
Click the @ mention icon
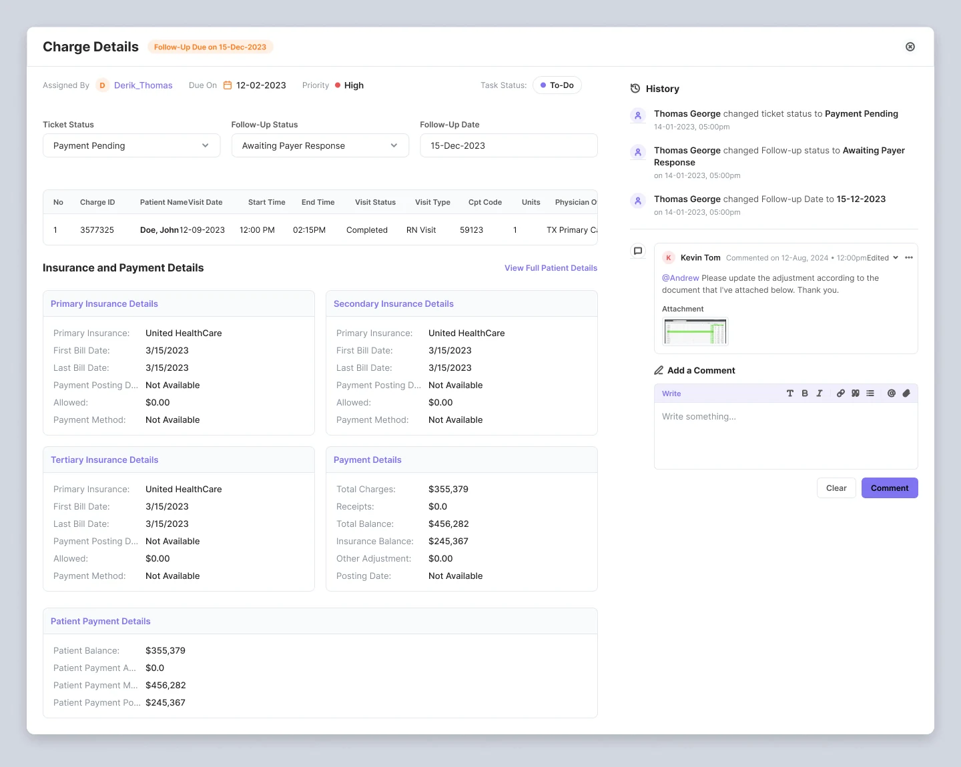[x=892, y=394]
